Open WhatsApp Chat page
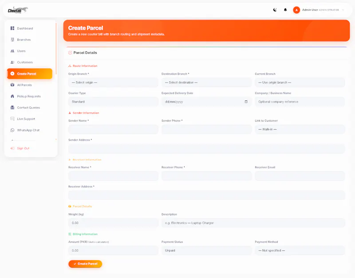355x278 pixels. (x=30, y=130)
